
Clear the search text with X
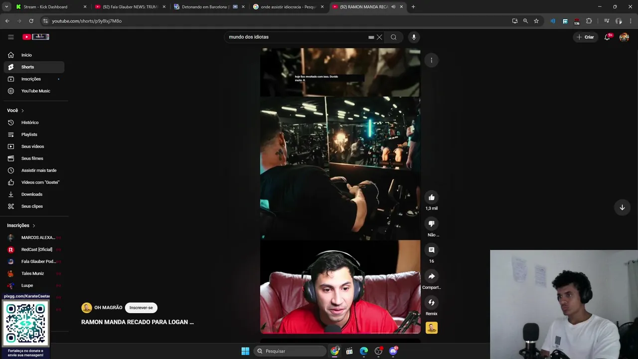pos(379,37)
